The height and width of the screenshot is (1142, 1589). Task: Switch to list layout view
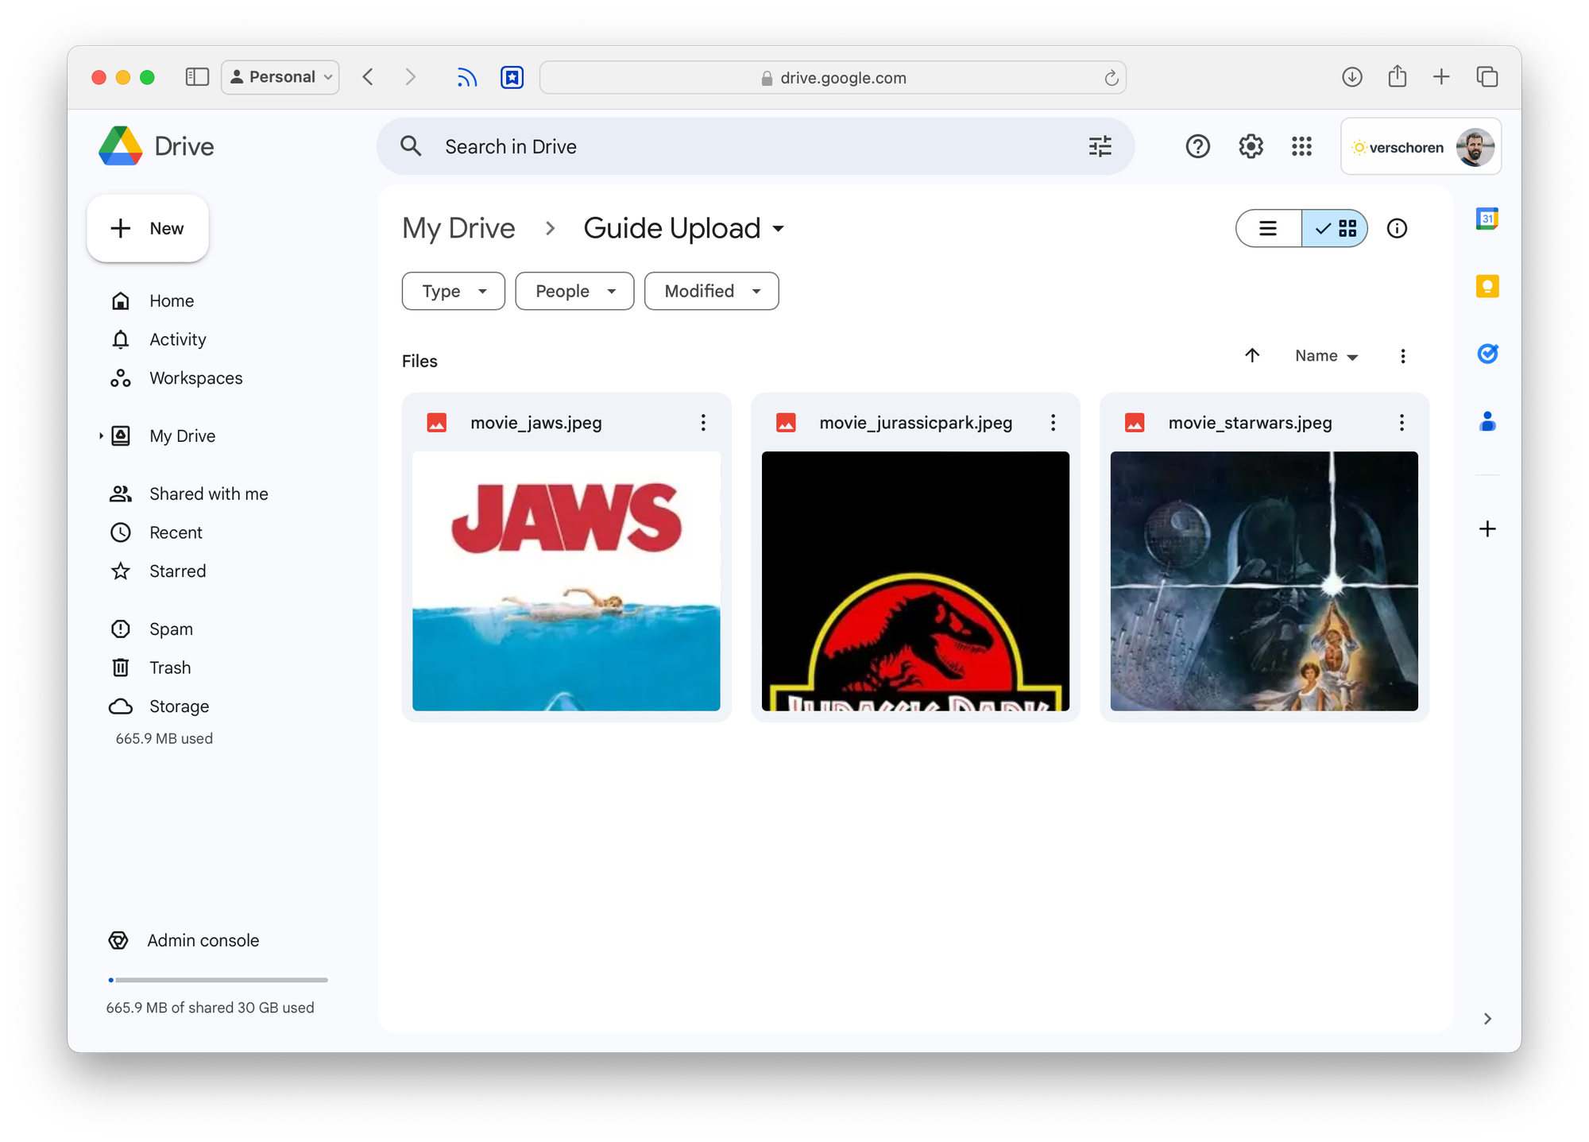[1269, 229]
